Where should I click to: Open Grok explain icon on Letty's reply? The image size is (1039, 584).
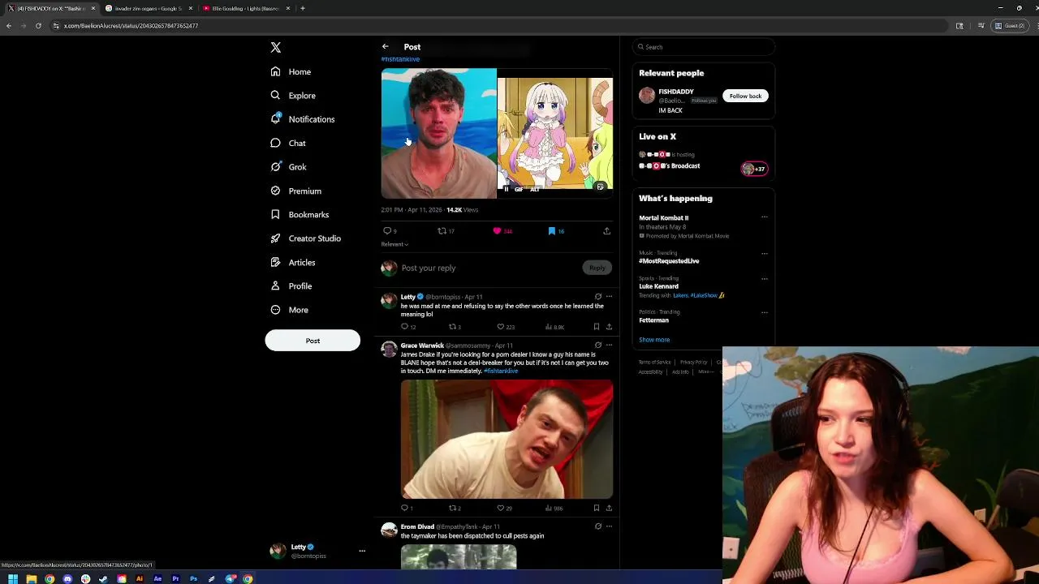point(598,297)
